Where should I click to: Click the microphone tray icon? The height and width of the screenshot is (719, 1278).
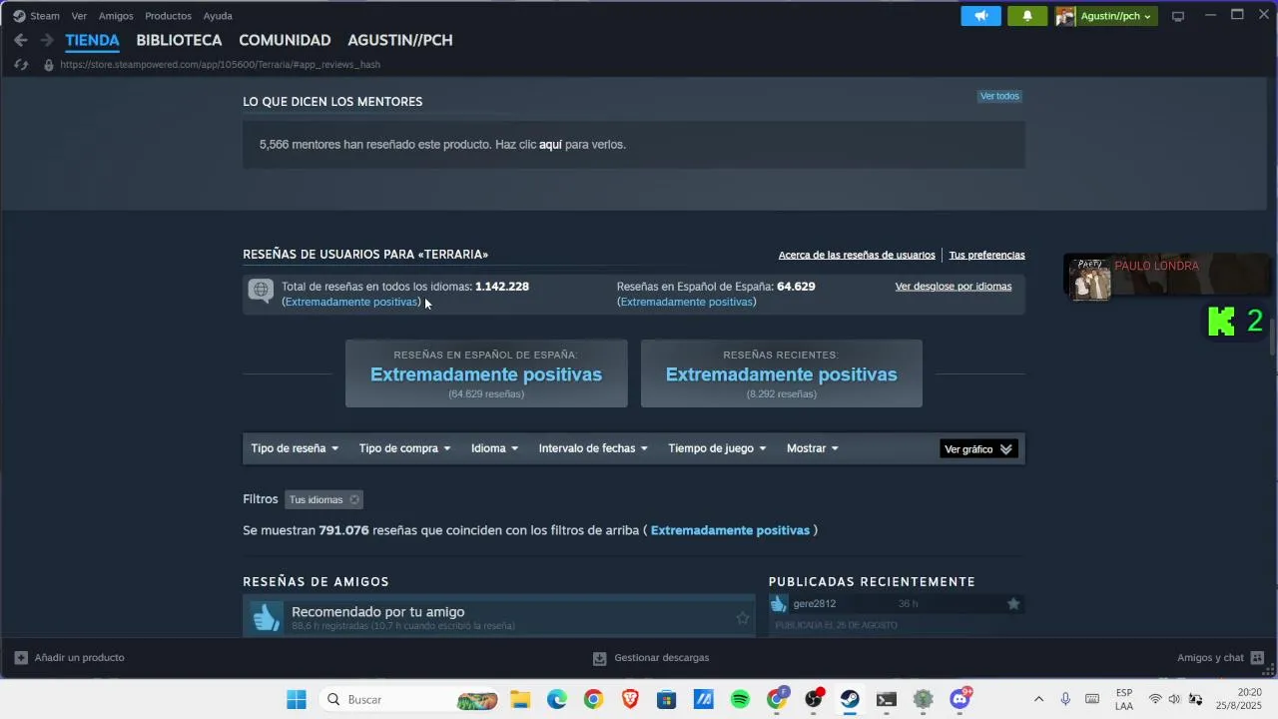(x=1065, y=699)
